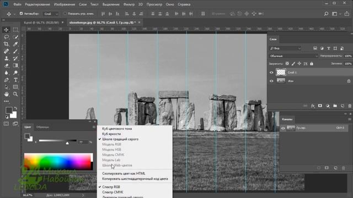The image size is (353, 198).
Task: Select the Clone Stamp tool
Action: (6, 58)
